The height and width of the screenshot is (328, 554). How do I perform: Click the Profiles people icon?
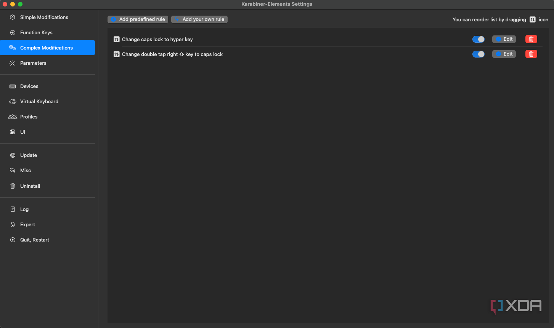[13, 117]
